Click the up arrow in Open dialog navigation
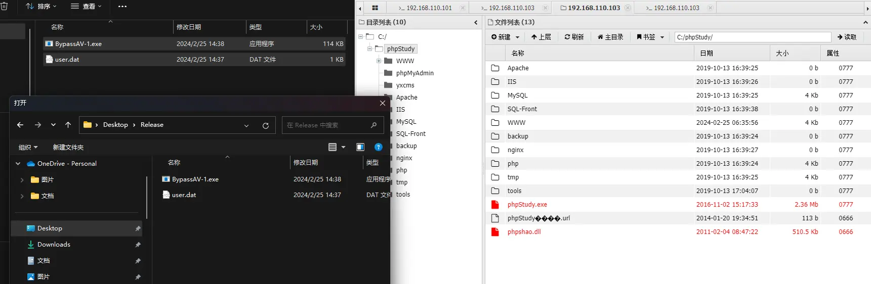871x284 pixels. [x=68, y=125]
